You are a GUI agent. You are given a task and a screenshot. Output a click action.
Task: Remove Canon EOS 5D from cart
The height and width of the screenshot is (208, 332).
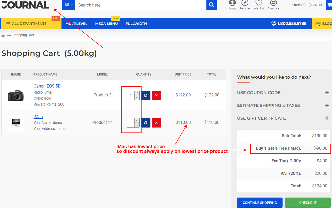click(156, 95)
